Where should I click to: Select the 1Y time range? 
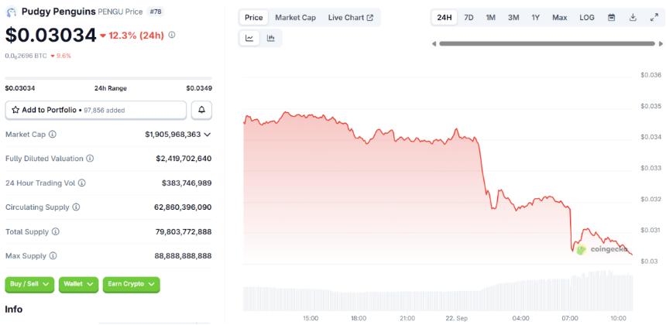pos(536,17)
